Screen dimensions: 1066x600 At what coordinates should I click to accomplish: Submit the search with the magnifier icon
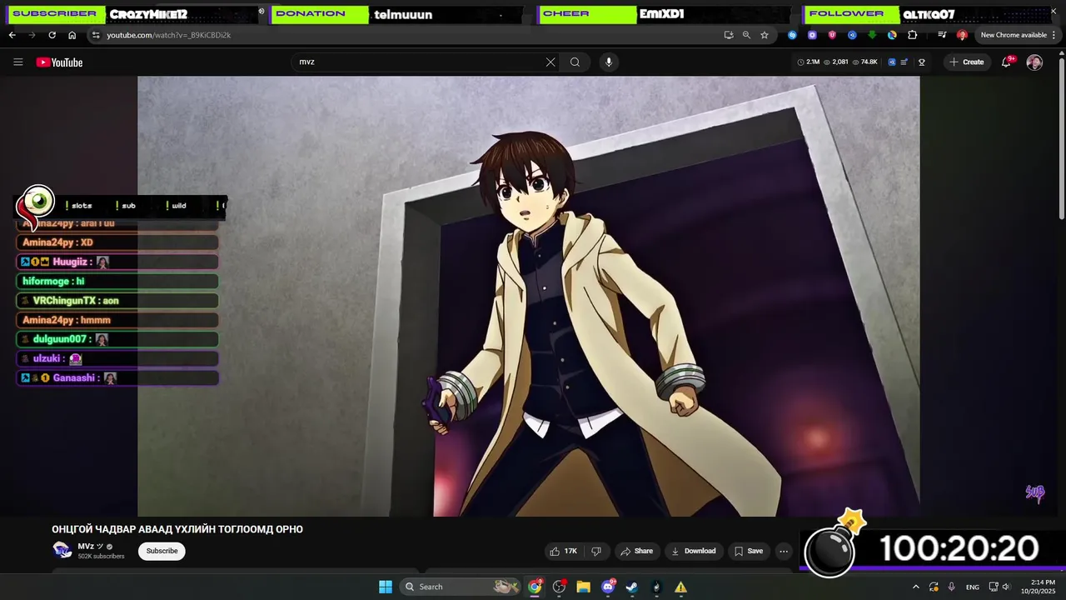click(x=575, y=62)
